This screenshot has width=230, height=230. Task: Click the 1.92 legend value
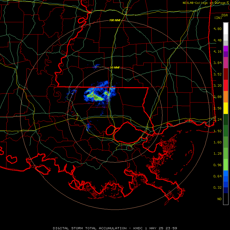[x=217, y=131]
